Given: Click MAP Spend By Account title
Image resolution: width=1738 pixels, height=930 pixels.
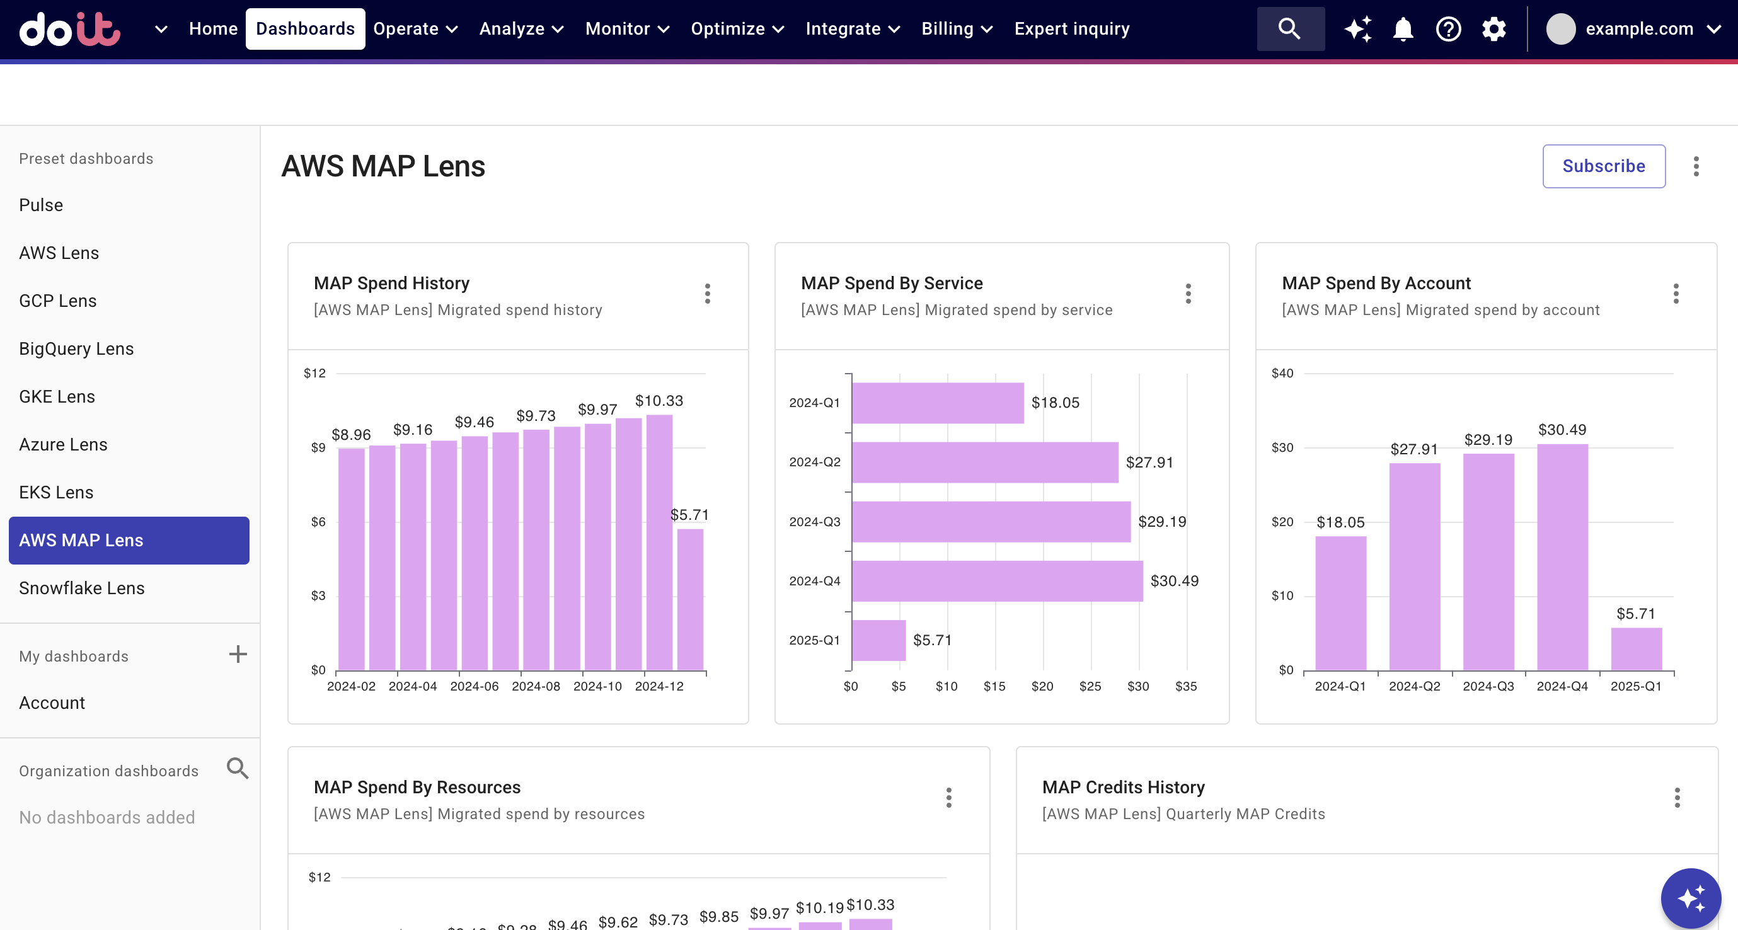Looking at the screenshot, I should (1376, 284).
